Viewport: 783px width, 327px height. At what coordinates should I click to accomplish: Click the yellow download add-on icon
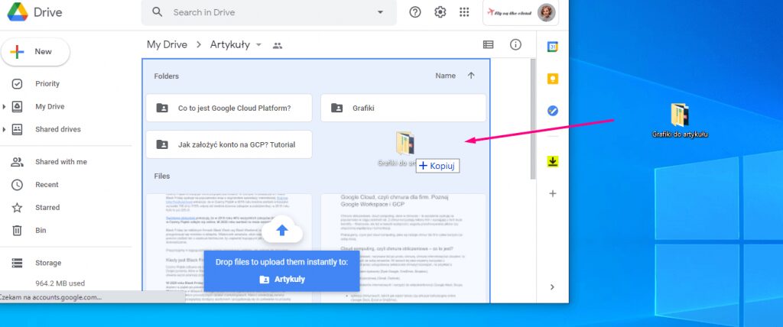click(552, 161)
